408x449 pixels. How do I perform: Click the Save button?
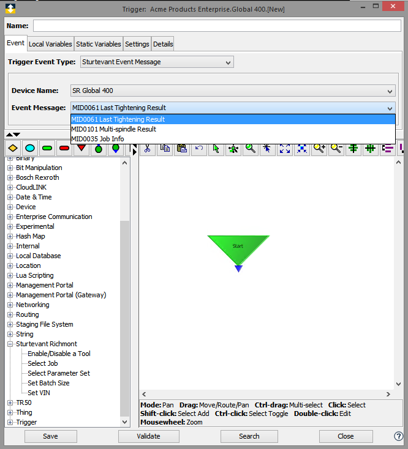tap(50, 436)
